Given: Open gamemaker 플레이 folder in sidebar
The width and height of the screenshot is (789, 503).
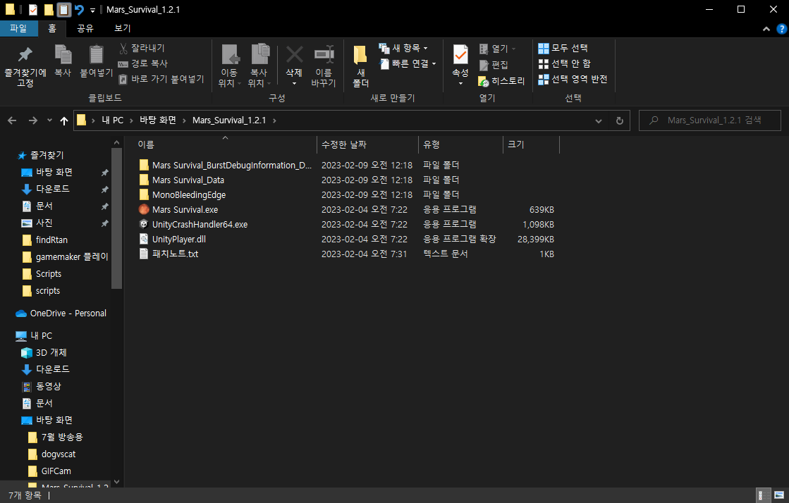Looking at the screenshot, I should click(71, 257).
